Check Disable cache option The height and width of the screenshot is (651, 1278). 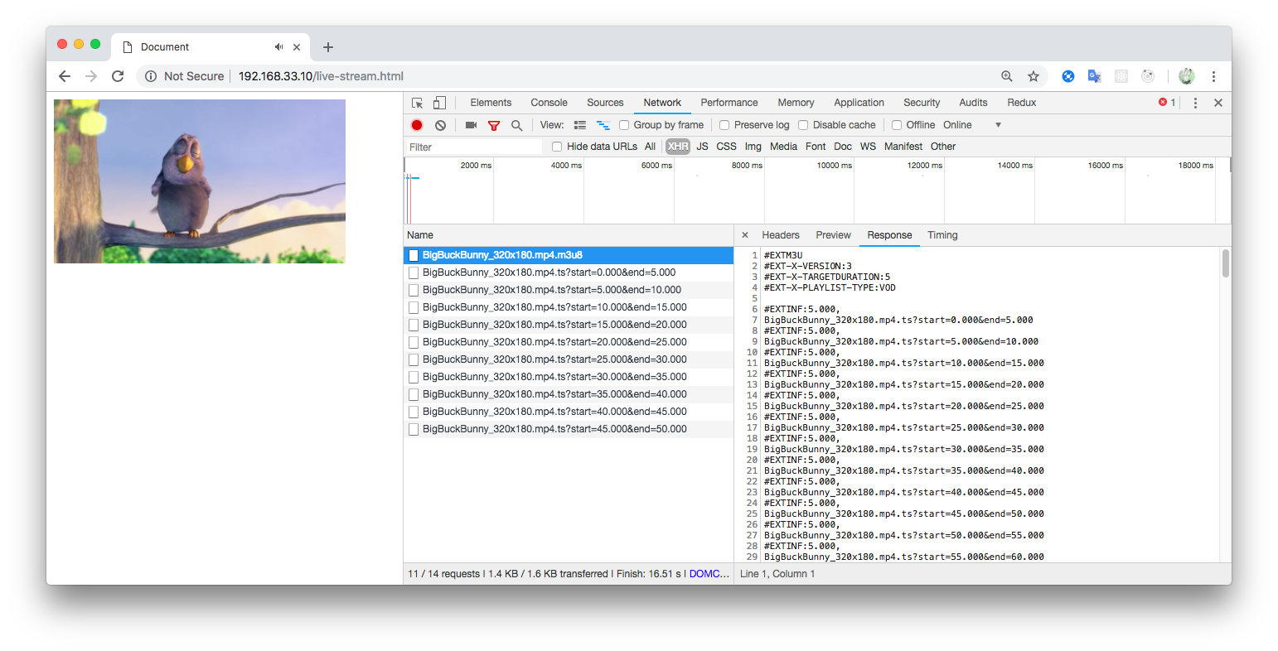point(803,124)
